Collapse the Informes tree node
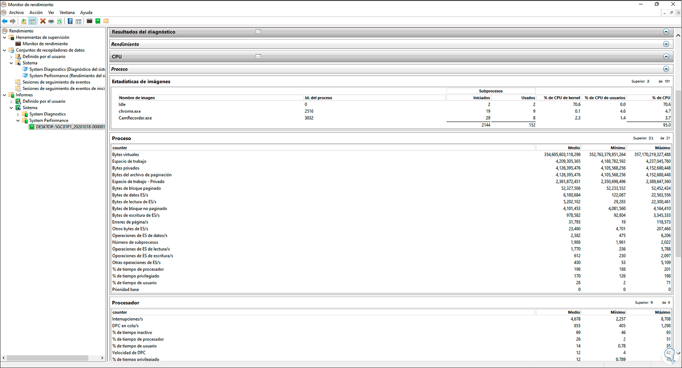This screenshot has height=368, width=682. coord(5,95)
